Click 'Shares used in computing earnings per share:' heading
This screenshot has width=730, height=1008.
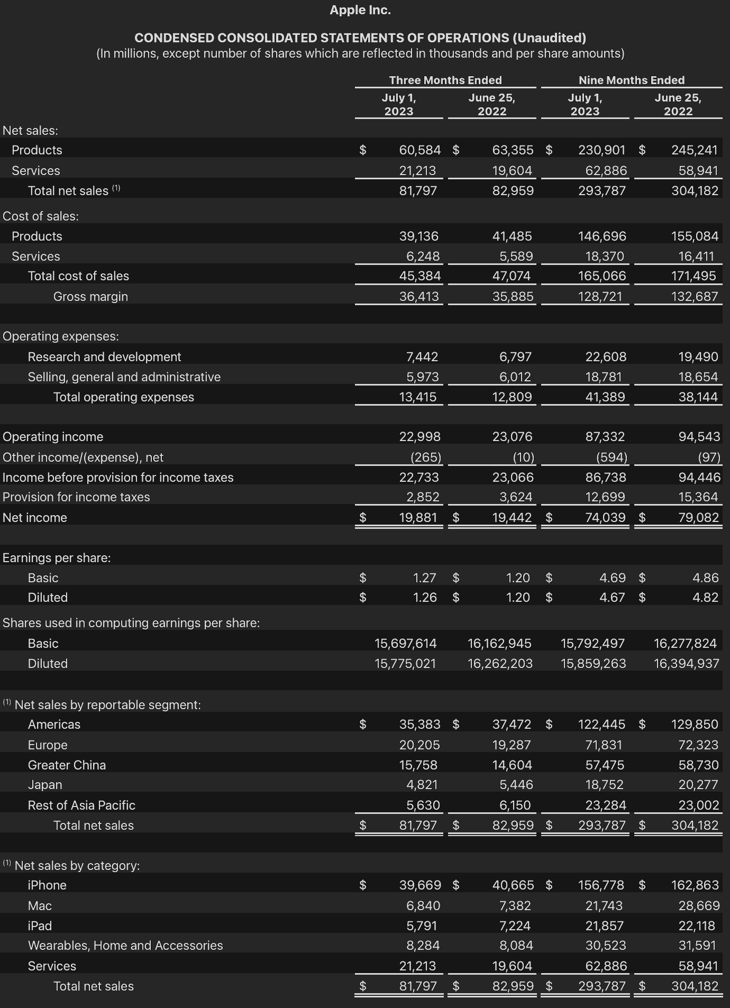(131, 623)
